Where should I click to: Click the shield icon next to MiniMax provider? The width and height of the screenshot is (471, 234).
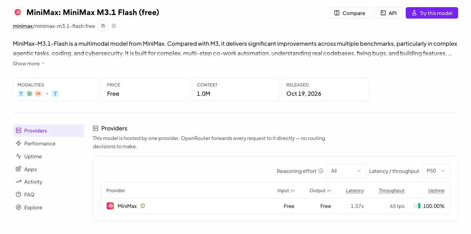(x=143, y=206)
